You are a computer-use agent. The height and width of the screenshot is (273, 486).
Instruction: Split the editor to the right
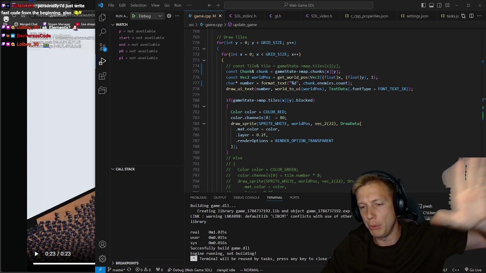[471, 16]
